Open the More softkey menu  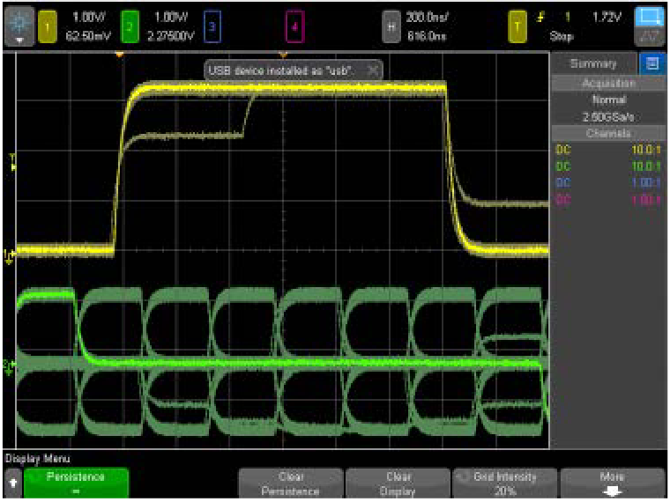[612, 483]
